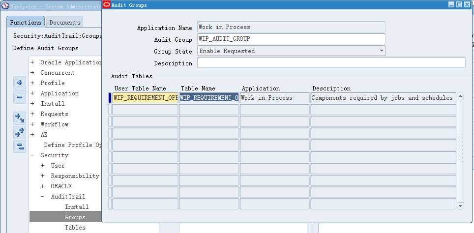Open the Group State dropdown
This screenshot has width=474, height=233.
click(x=382, y=51)
